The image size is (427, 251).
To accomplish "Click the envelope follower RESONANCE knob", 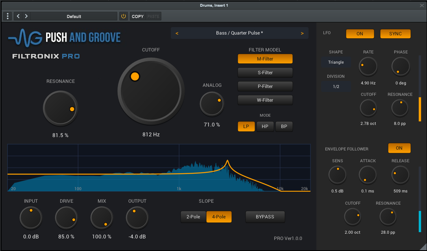I will point(388,217).
